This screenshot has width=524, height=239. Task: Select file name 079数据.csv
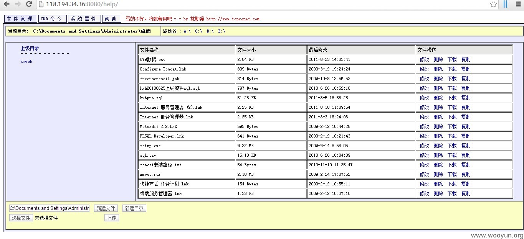[153, 59]
